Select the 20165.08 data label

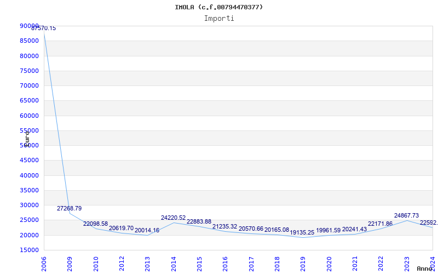click(x=277, y=230)
